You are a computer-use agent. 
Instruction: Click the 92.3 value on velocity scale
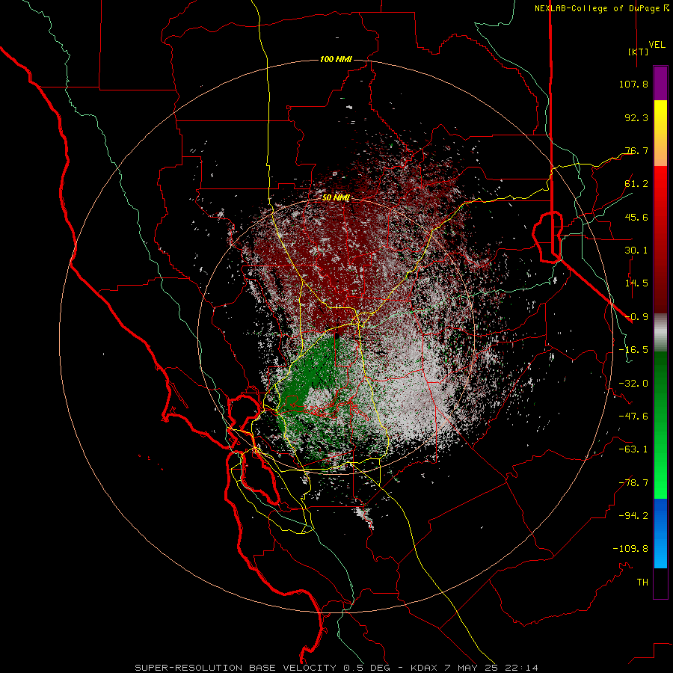pos(636,117)
